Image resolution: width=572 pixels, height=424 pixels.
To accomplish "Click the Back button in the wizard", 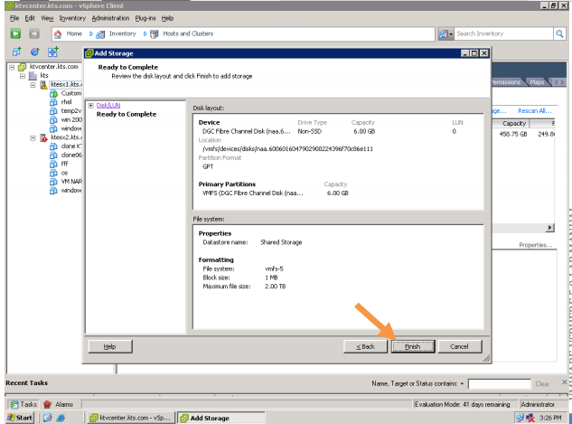I will [x=365, y=346].
